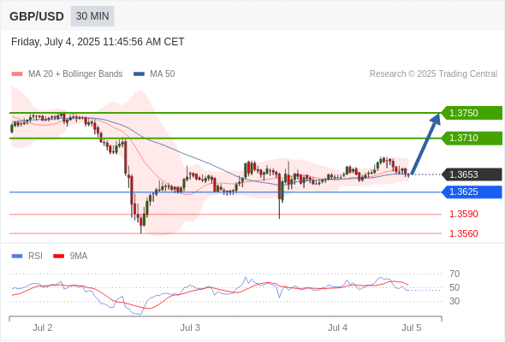Click the 9MA legend label
This screenshot has height=342, width=505.
[x=79, y=256]
